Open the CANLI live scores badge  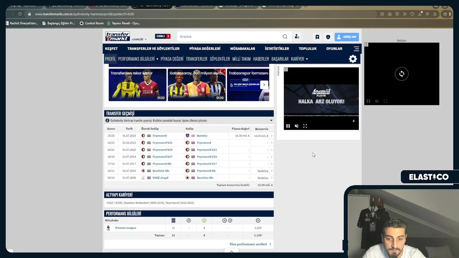[162, 36]
